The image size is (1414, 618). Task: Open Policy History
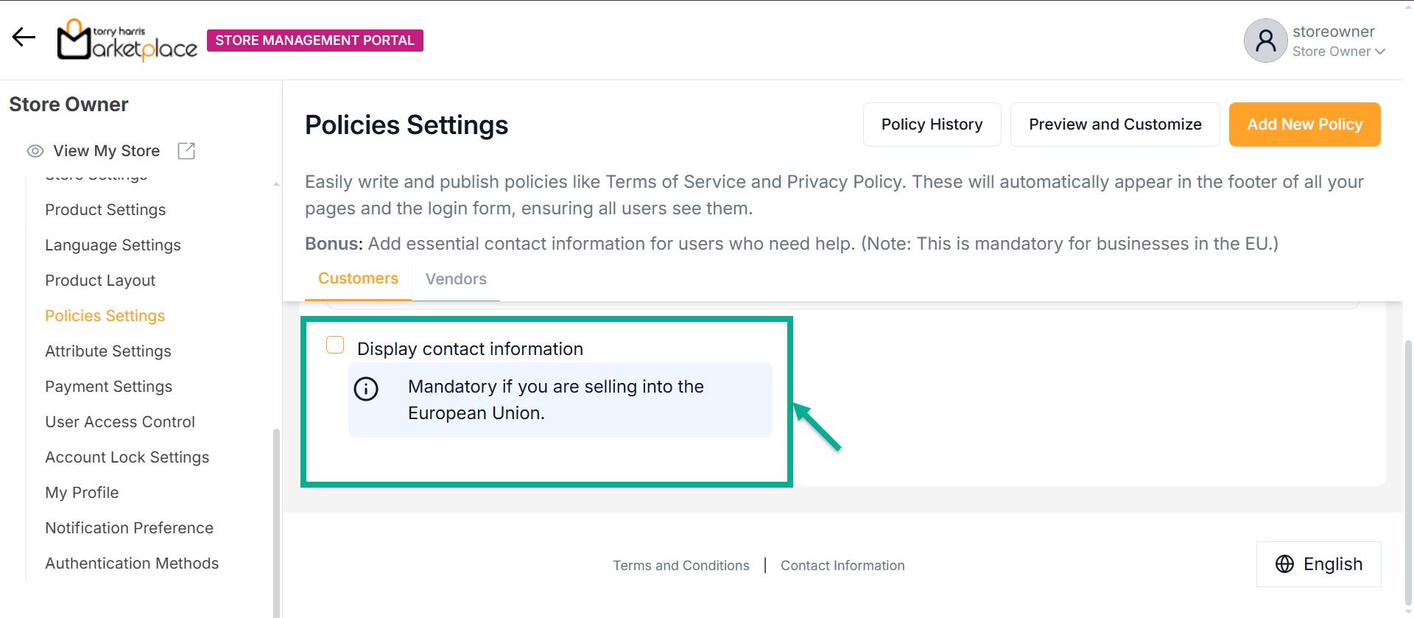tap(932, 124)
